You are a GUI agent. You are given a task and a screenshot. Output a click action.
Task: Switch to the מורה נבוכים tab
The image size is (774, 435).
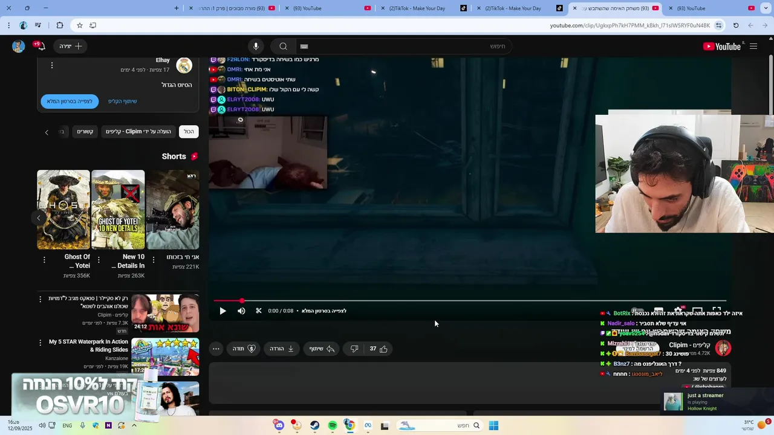(x=231, y=8)
